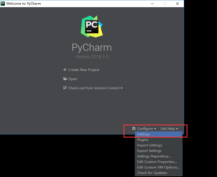Minimize the Welcome to PyCharm window
The width and height of the screenshot is (217, 177).
click(x=152, y=4)
